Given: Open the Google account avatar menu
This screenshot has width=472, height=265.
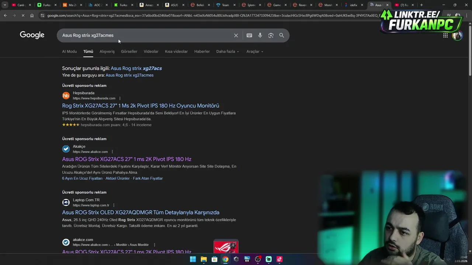Looking at the screenshot, I should tap(457, 35).
